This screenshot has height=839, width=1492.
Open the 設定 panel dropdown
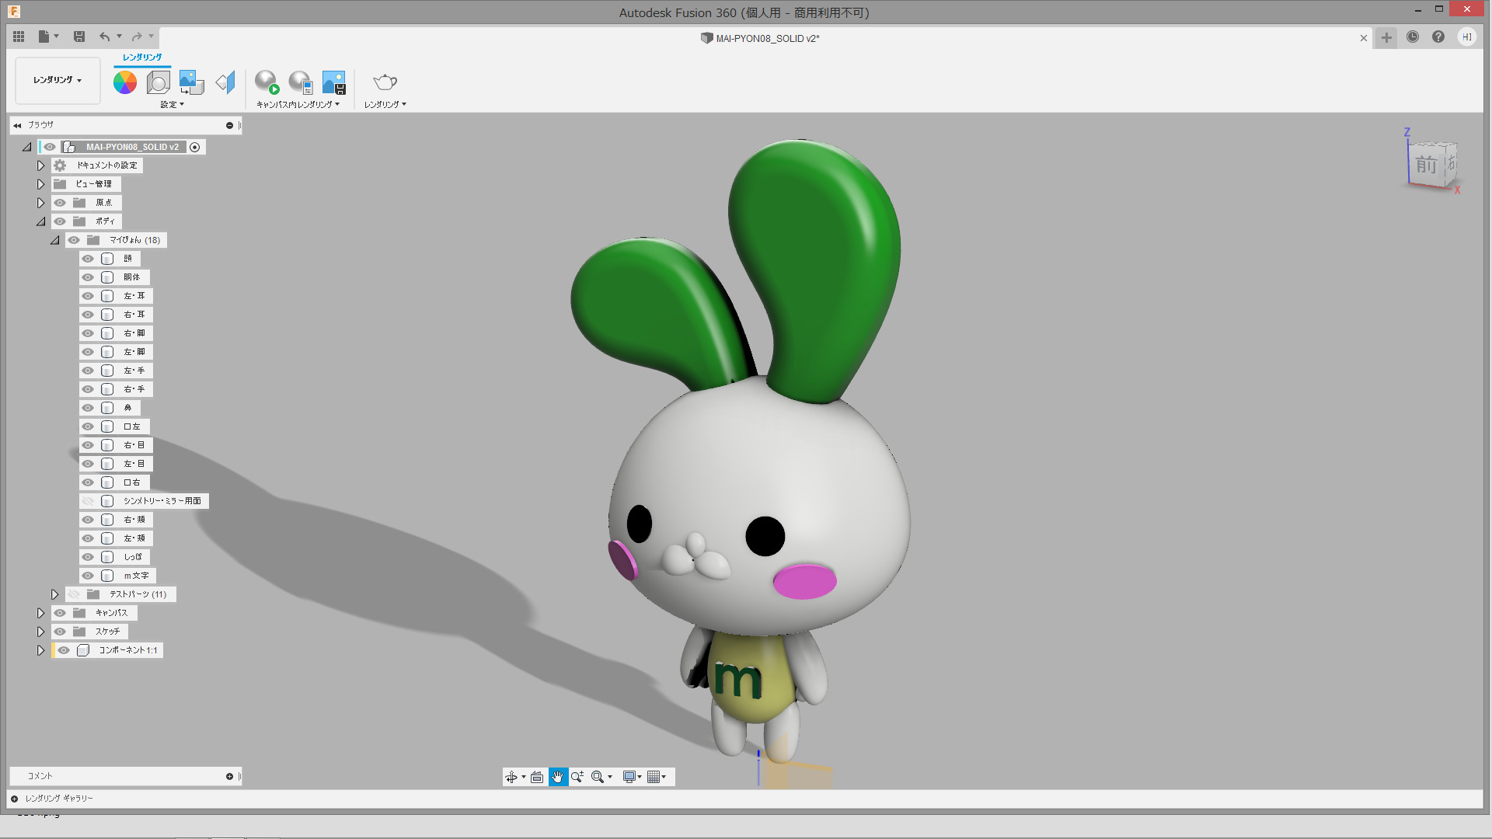(173, 104)
